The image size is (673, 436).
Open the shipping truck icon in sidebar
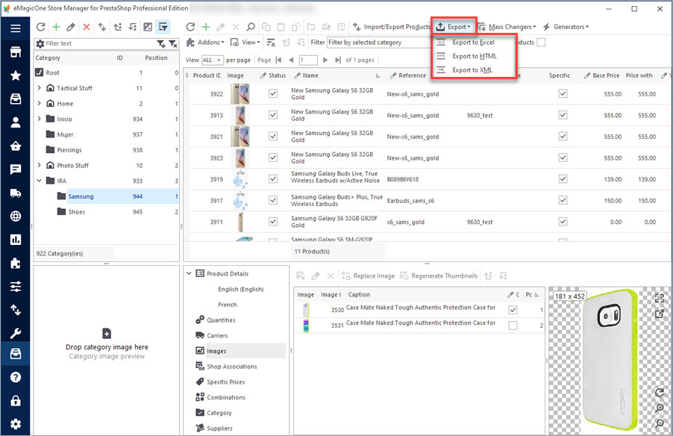pos(16,193)
